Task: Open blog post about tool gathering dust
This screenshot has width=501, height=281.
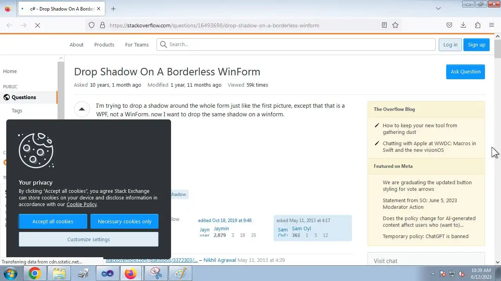Action: [x=420, y=129]
